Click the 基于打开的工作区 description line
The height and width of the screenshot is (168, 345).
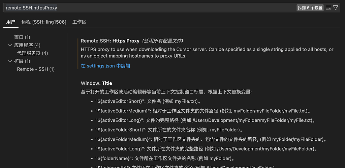click(166, 92)
